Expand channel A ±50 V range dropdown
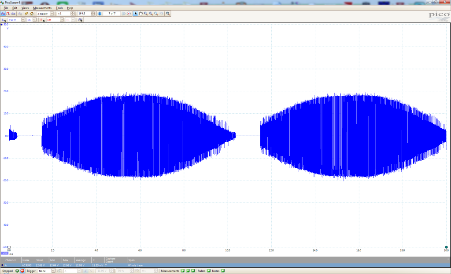Screen dimensions: 451x274 click(x=23, y=20)
